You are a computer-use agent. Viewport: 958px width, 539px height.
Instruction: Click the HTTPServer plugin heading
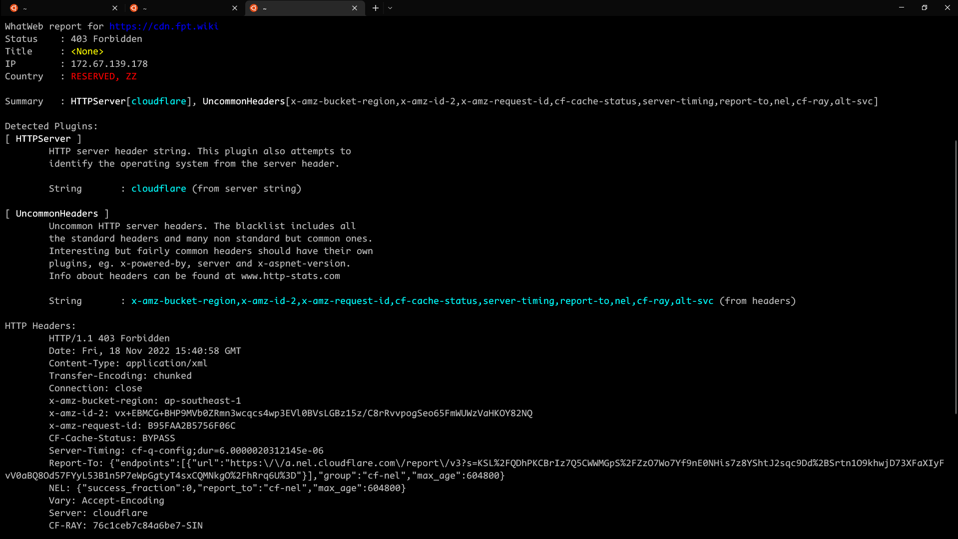[x=43, y=139]
